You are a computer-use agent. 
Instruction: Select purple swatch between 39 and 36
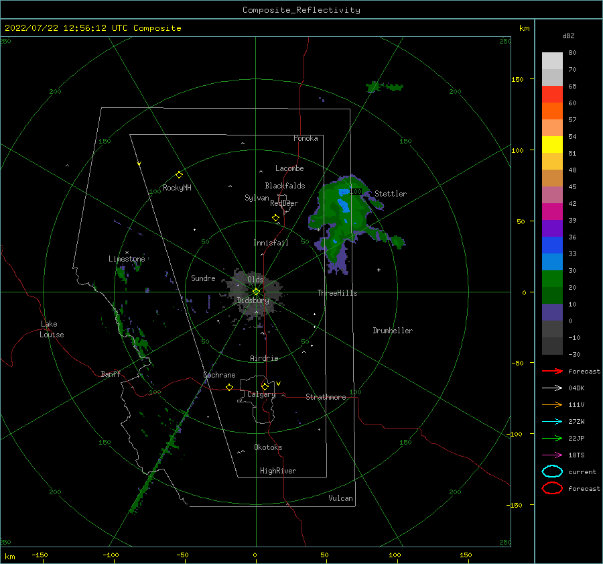(552, 228)
